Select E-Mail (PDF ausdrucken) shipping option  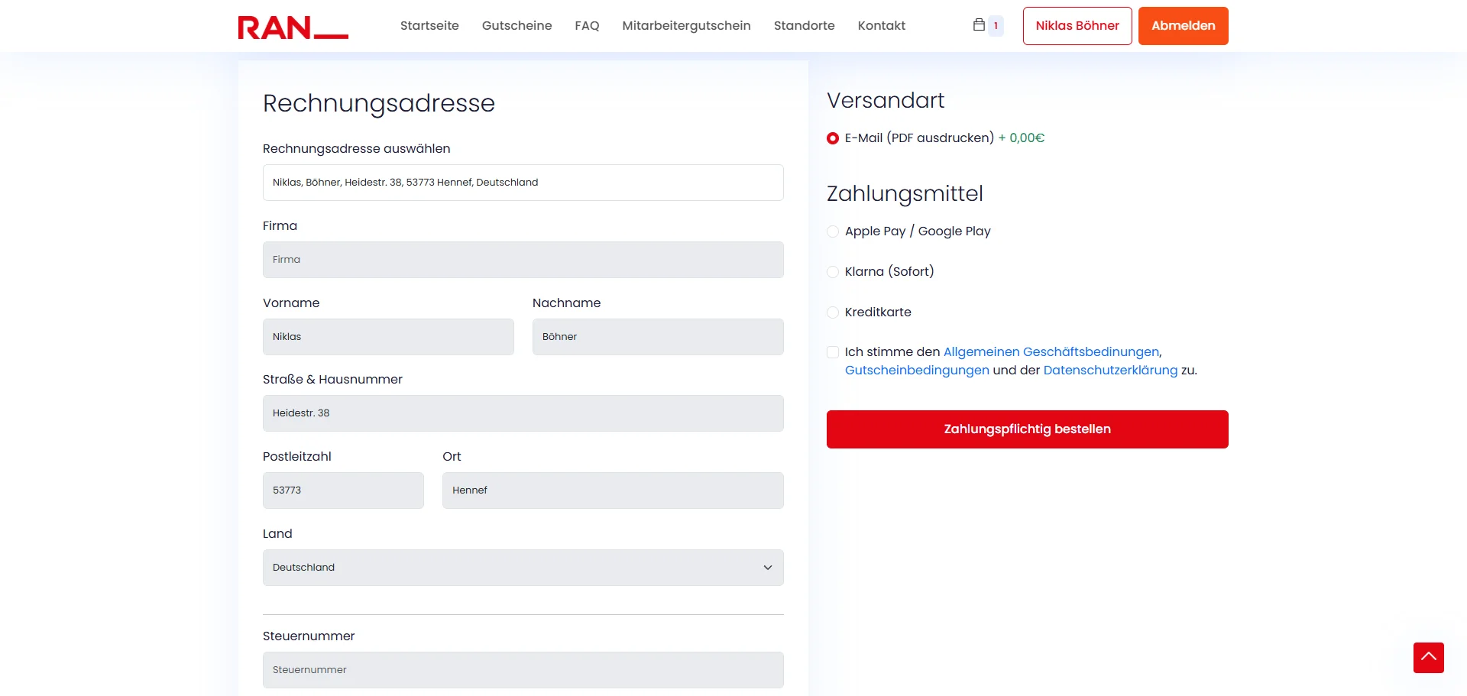833,138
